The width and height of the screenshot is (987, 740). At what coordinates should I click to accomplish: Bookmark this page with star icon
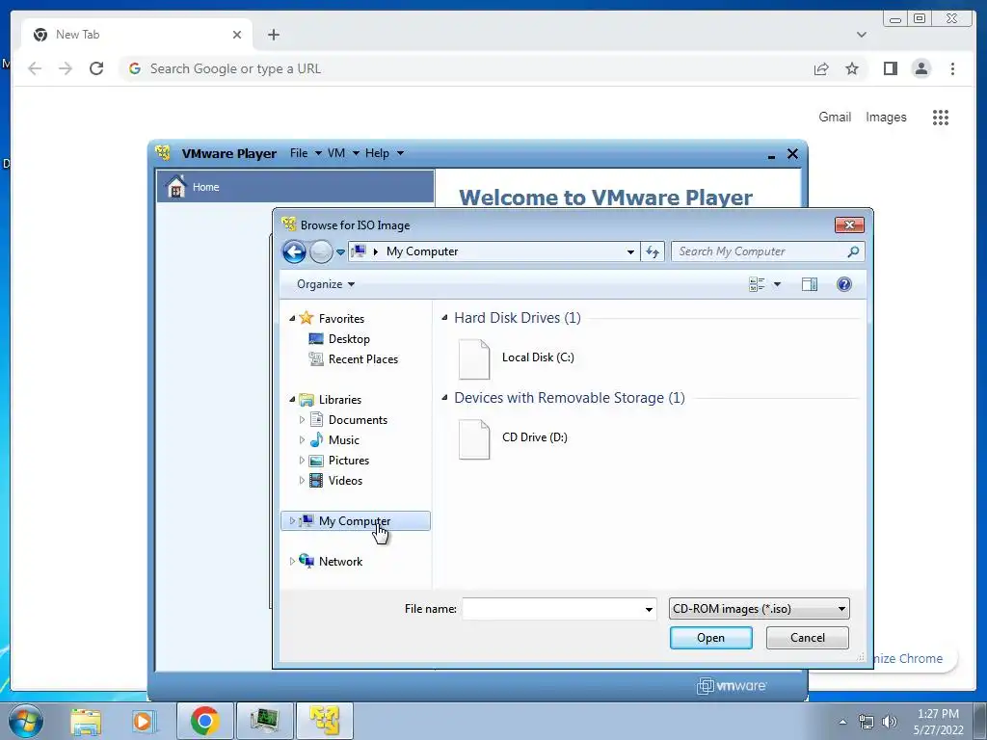tap(852, 68)
